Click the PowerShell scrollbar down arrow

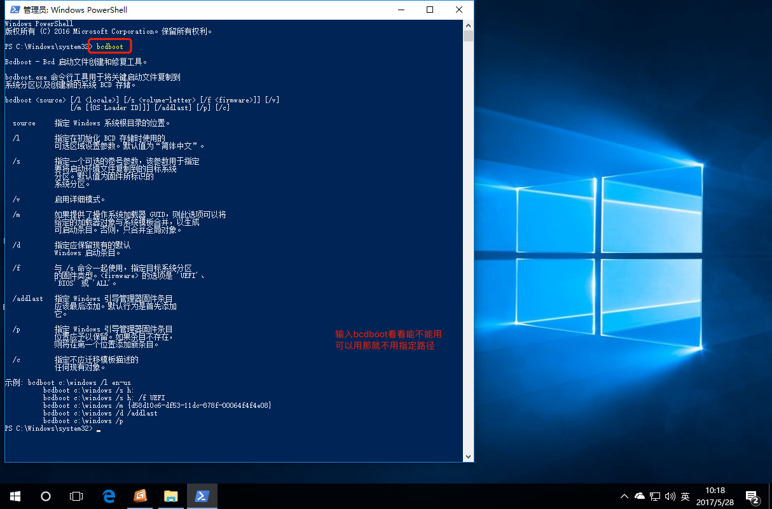point(469,456)
